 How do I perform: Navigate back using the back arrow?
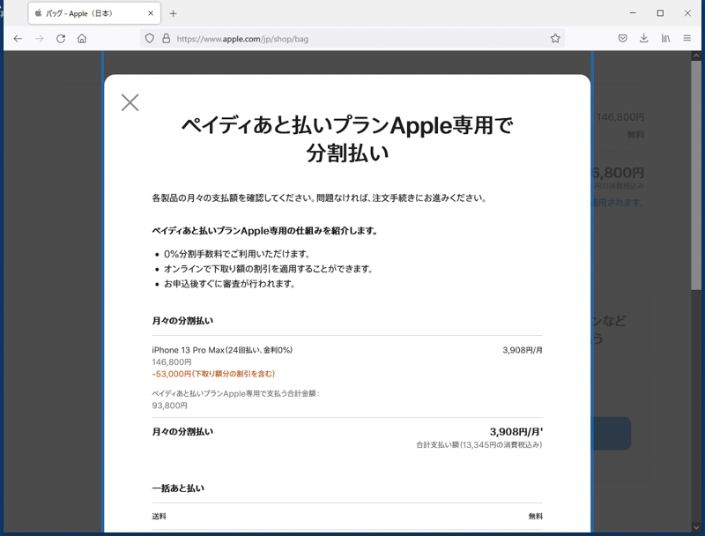[x=18, y=39]
